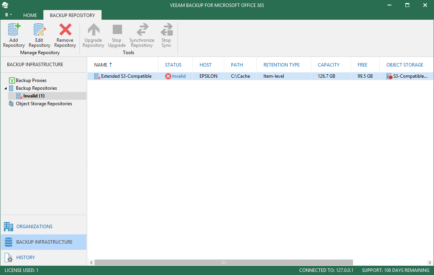The image size is (434, 275).
Task: Click the horizontal scrollbar thumb
Action: 224,262
